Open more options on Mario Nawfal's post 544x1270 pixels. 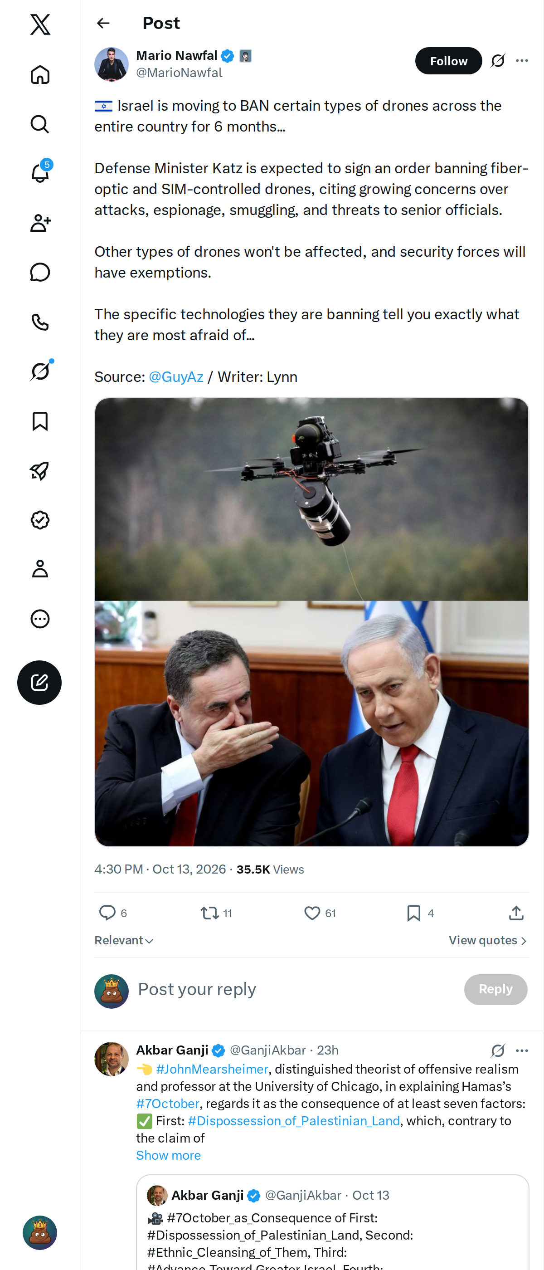522,61
